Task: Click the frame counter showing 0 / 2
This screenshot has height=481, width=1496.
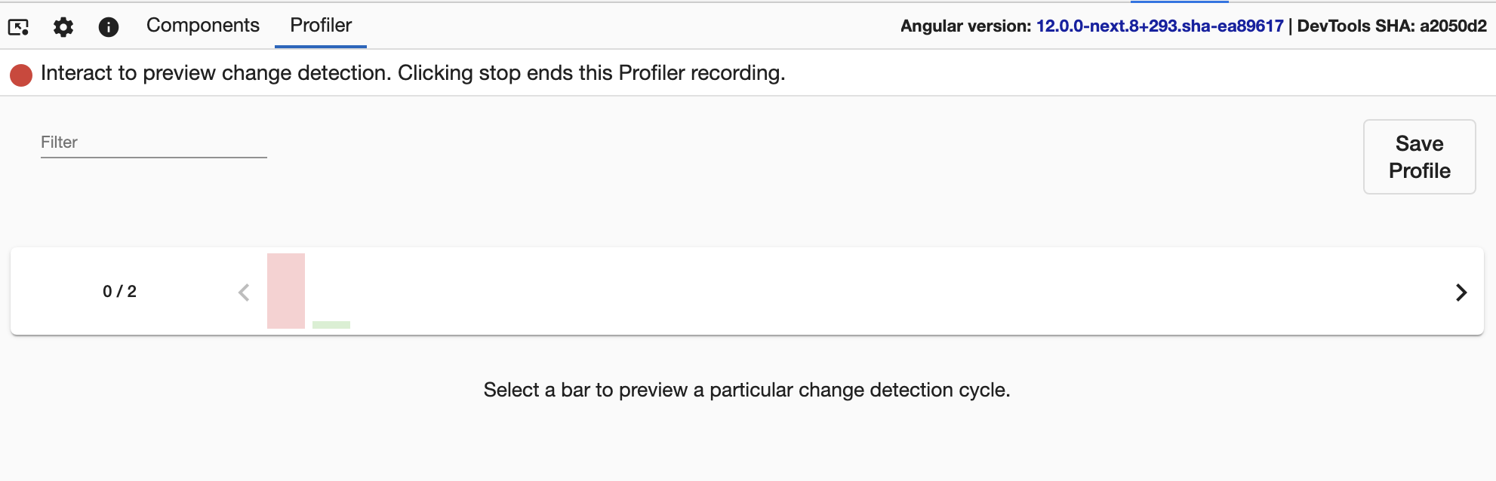Action: pyautogui.click(x=119, y=292)
